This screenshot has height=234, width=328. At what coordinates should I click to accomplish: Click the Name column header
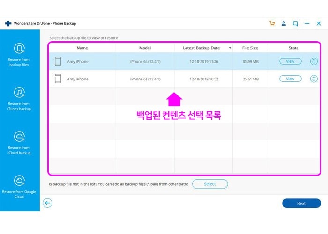coord(82,48)
